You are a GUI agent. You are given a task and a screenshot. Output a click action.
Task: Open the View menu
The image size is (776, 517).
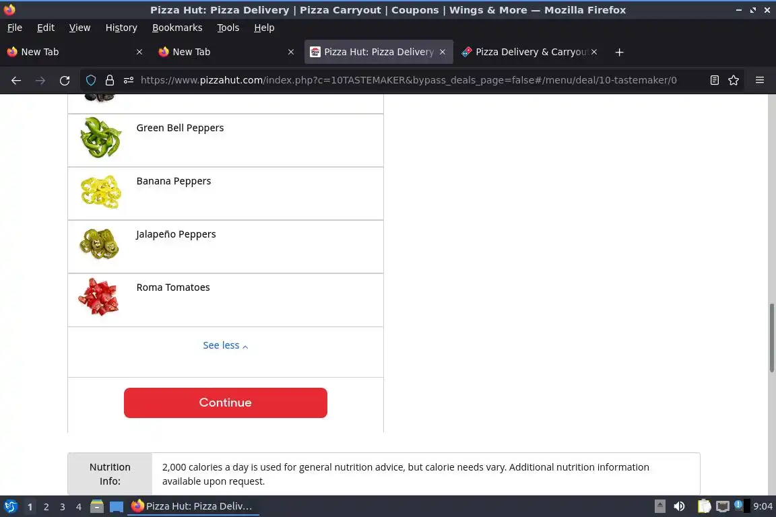click(79, 28)
